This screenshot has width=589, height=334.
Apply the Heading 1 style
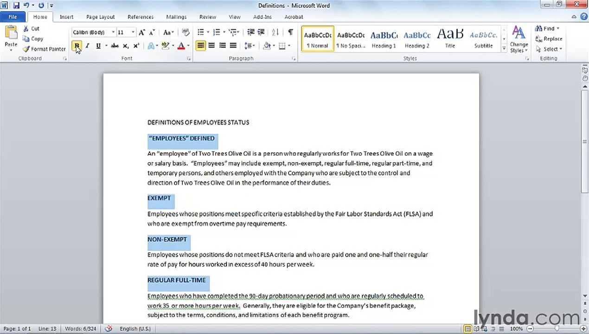pyautogui.click(x=384, y=39)
